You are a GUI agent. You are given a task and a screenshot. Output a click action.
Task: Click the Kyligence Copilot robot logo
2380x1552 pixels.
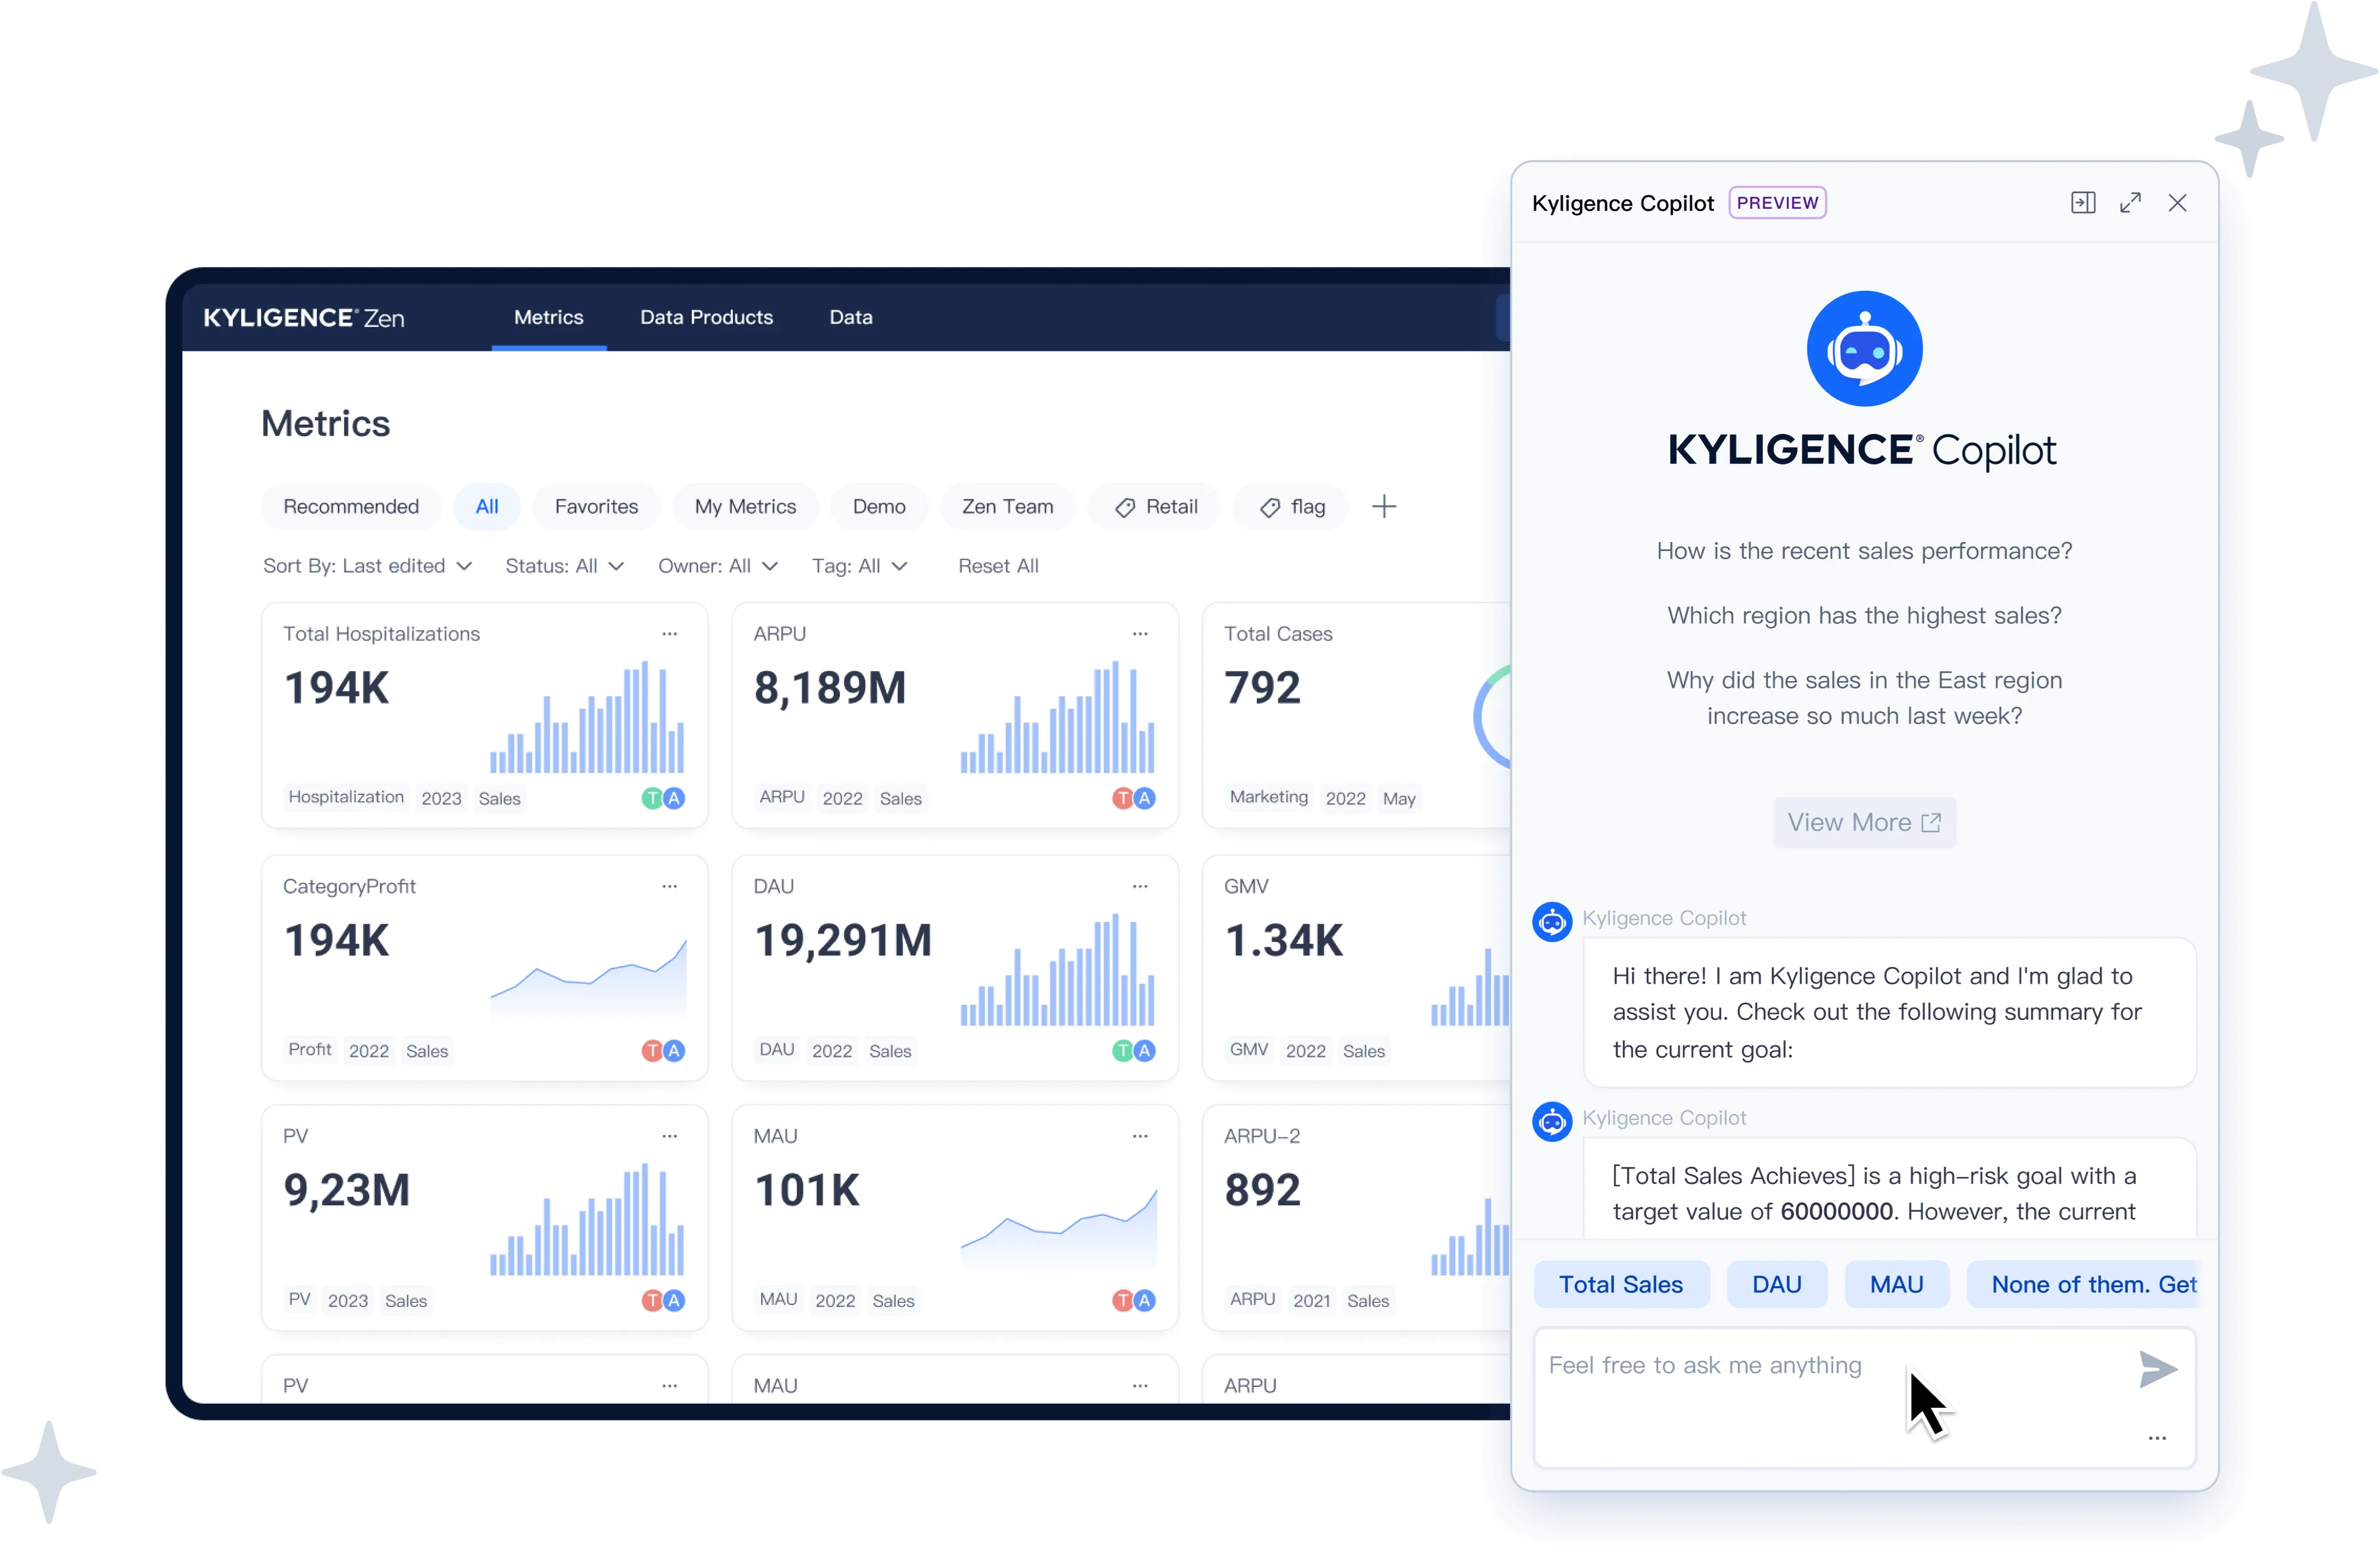coord(1863,349)
